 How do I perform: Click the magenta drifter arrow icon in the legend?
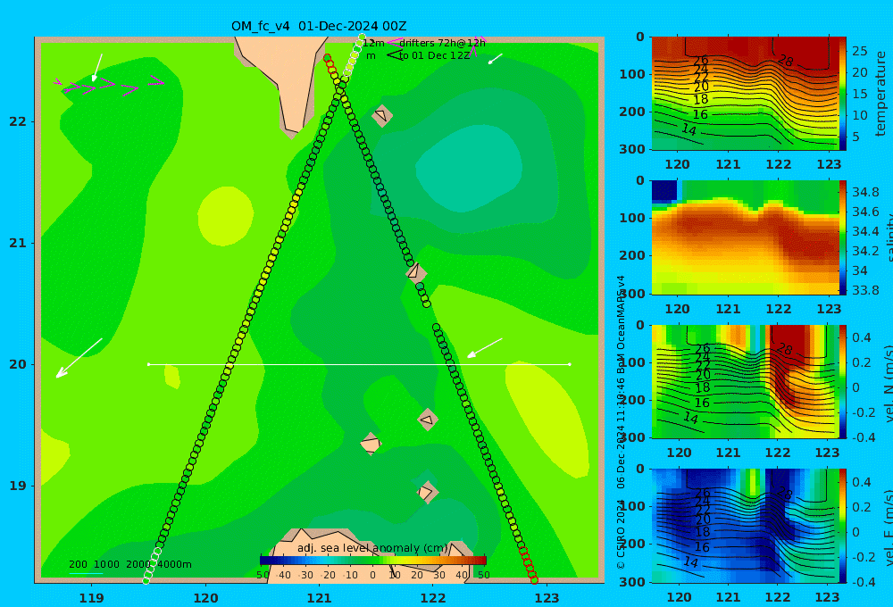coord(394,43)
